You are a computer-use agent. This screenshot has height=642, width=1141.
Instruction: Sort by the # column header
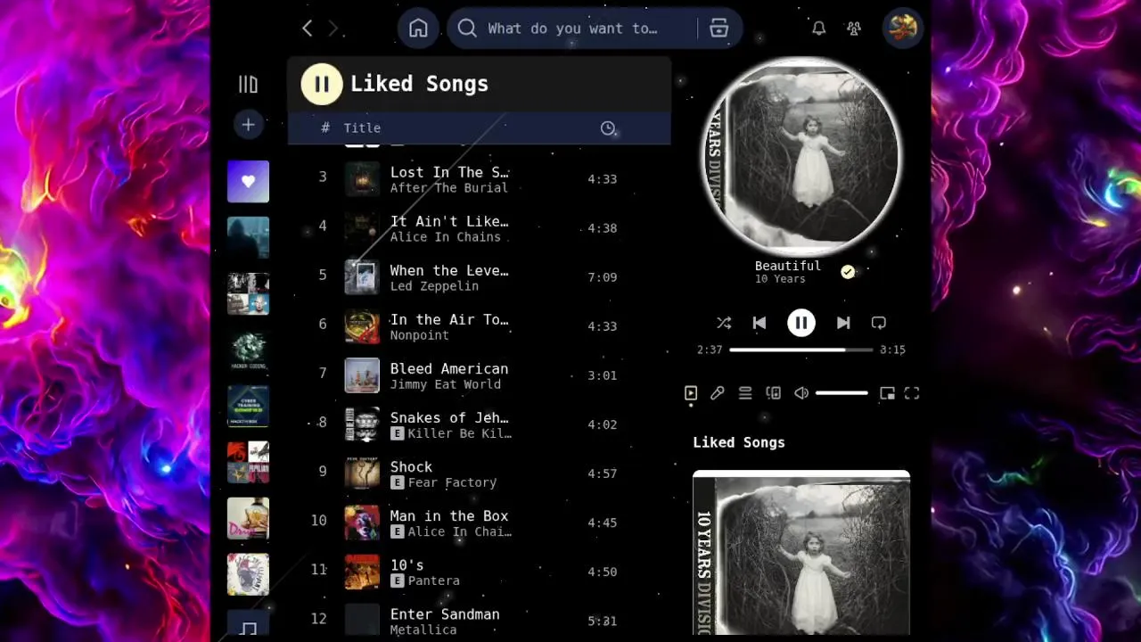coord(325,128)
